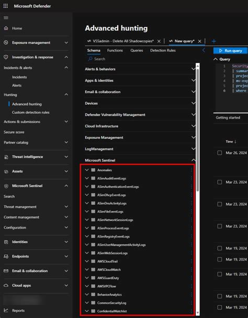Click the scrollbar down arrow in schema list

point(197,313)
